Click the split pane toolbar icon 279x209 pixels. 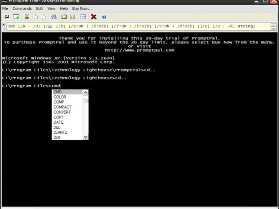click(83, 17)
